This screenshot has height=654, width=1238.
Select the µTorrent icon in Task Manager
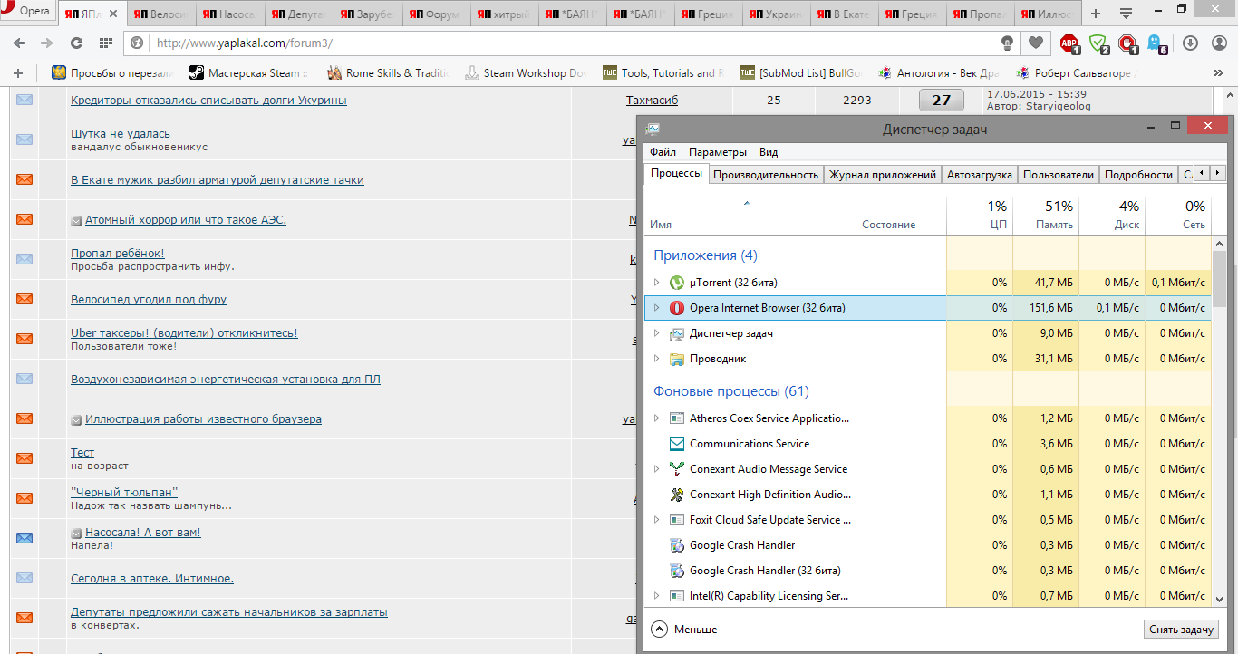coord(676,283)
